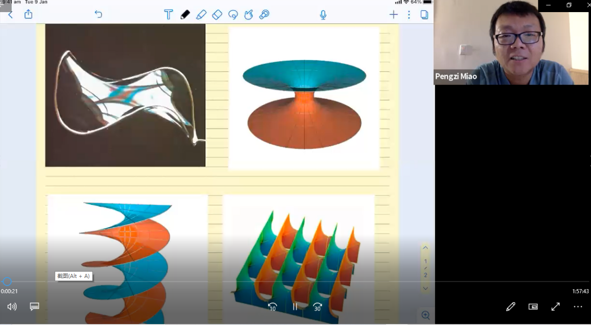Click the page-up chevron above page numbers

point(425,248)
